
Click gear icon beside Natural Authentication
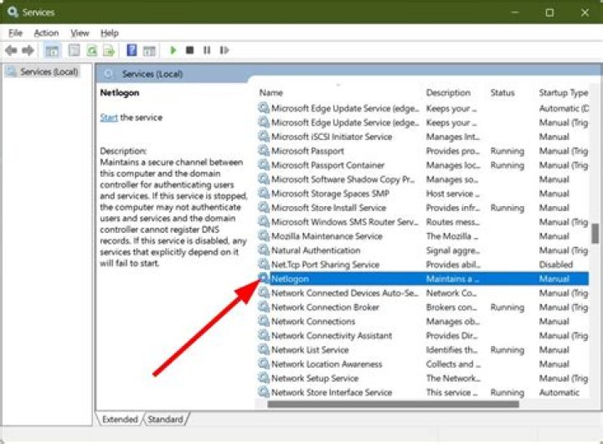click(x=264, y=250)
